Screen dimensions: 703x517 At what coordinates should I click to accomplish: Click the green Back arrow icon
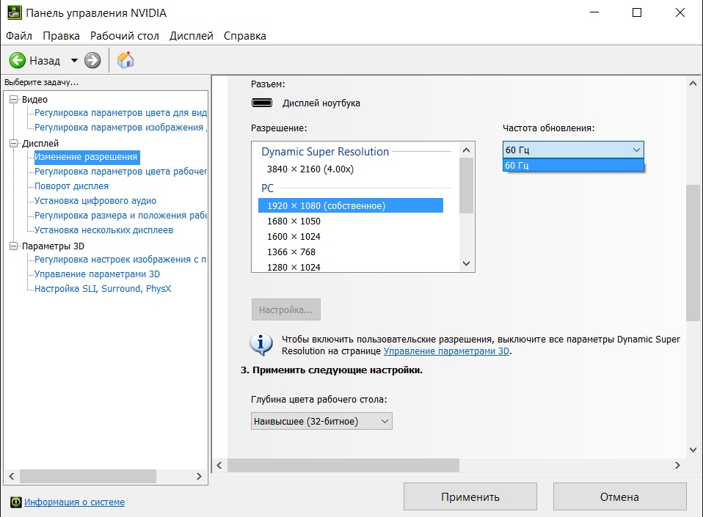coord(18,60)
